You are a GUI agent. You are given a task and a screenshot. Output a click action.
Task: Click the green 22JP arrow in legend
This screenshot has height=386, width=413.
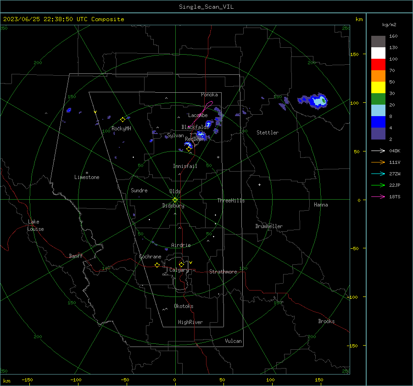pos(378,185)
